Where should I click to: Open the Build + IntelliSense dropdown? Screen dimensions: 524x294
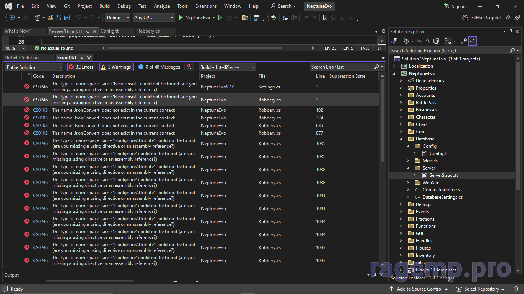point(227,67)
